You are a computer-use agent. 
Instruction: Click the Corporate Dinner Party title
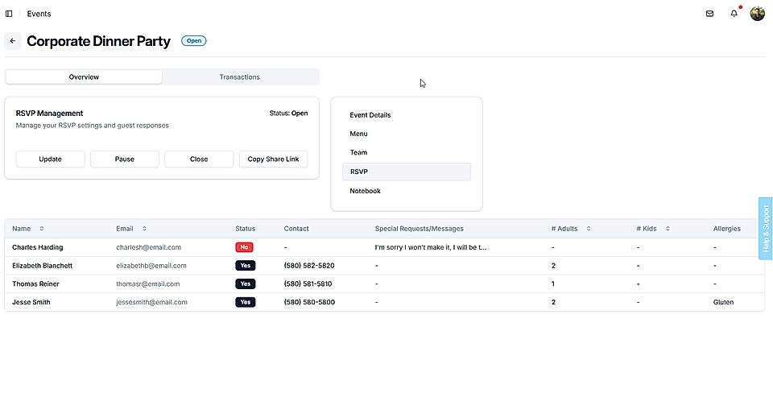pos(98,41)
